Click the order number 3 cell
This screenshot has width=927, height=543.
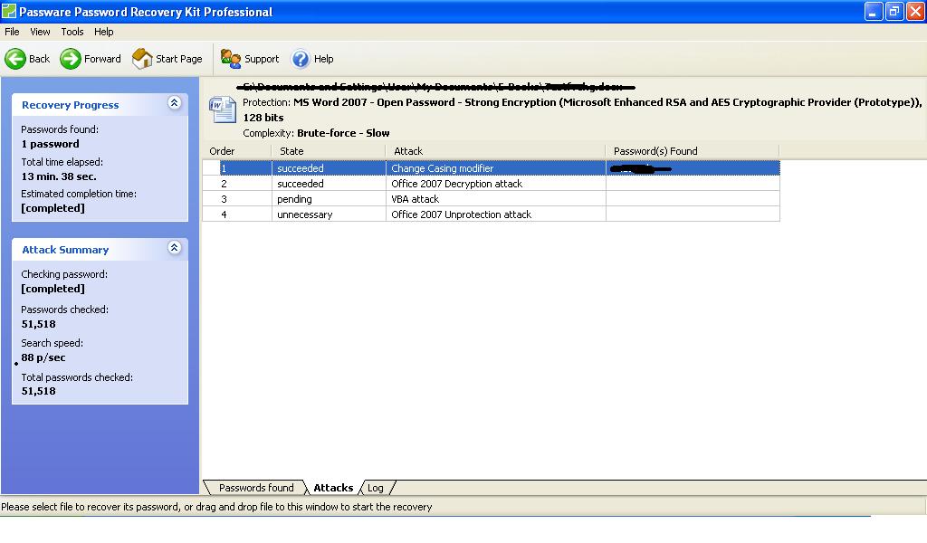tap(237, 199)
